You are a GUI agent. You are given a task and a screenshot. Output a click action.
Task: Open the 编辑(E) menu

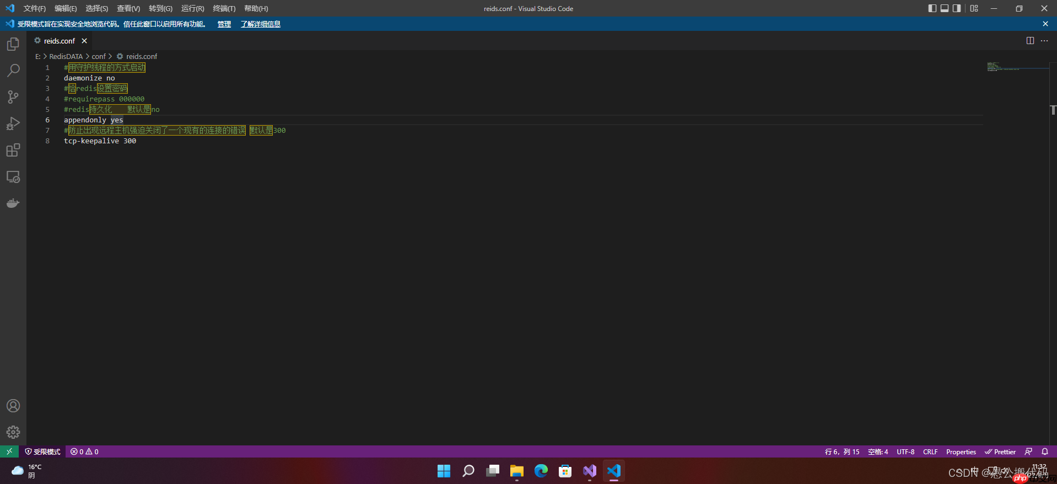[66, 8]
